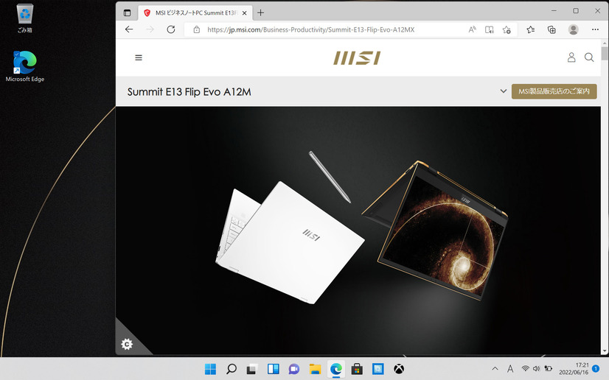Open the battery status tray icon

tap(549, 369)
